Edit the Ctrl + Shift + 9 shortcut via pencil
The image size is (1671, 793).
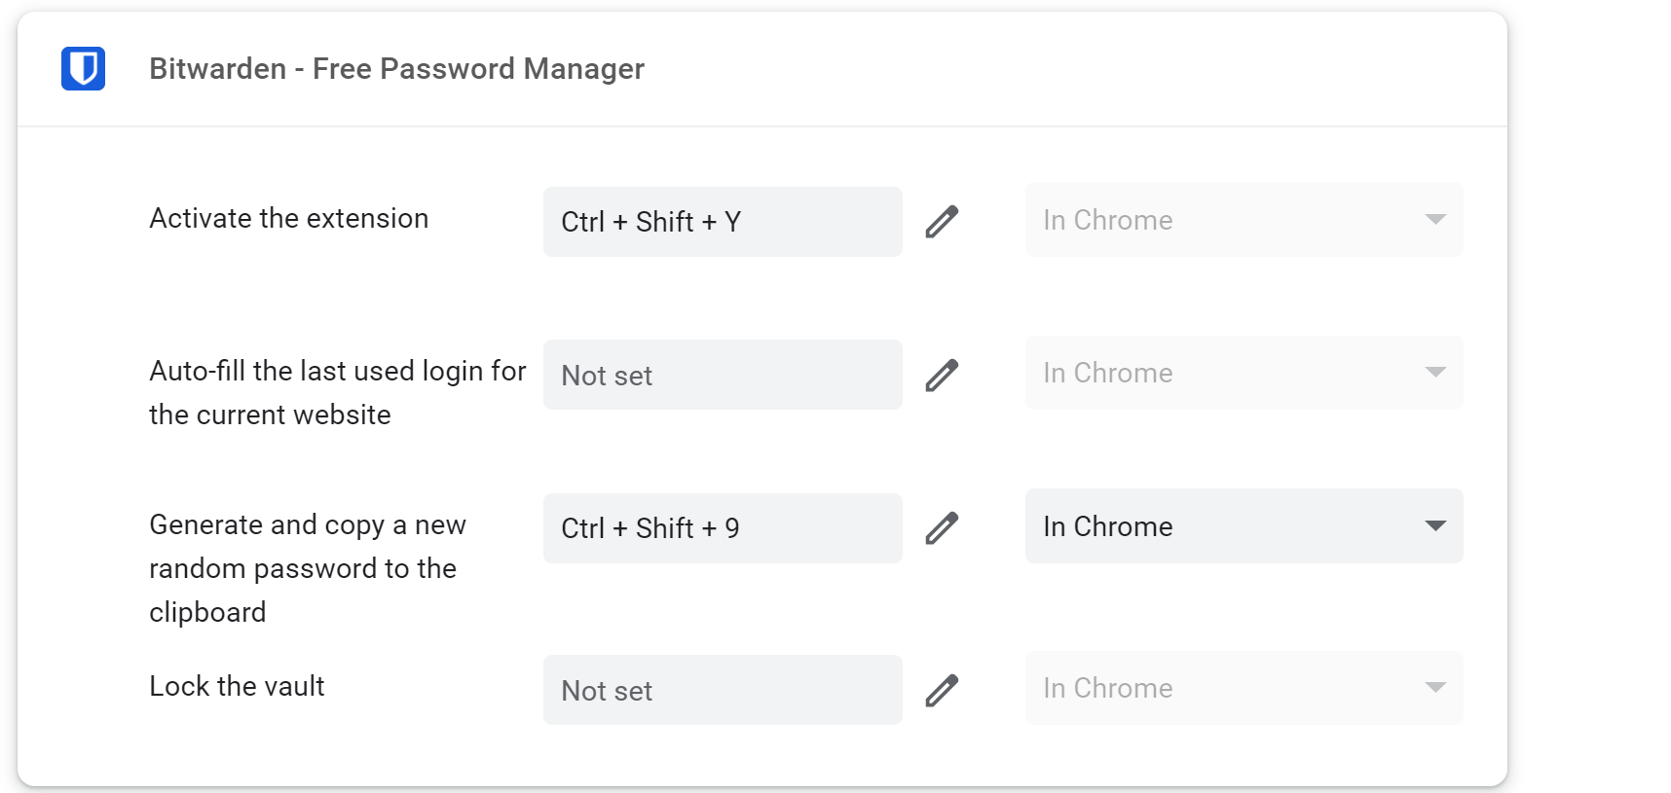coord(942,528)
